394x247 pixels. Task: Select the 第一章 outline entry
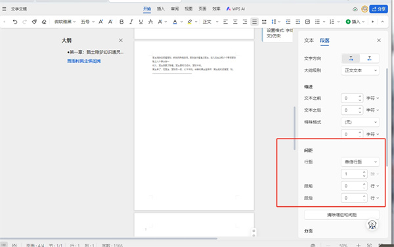(x=95, y=53)
